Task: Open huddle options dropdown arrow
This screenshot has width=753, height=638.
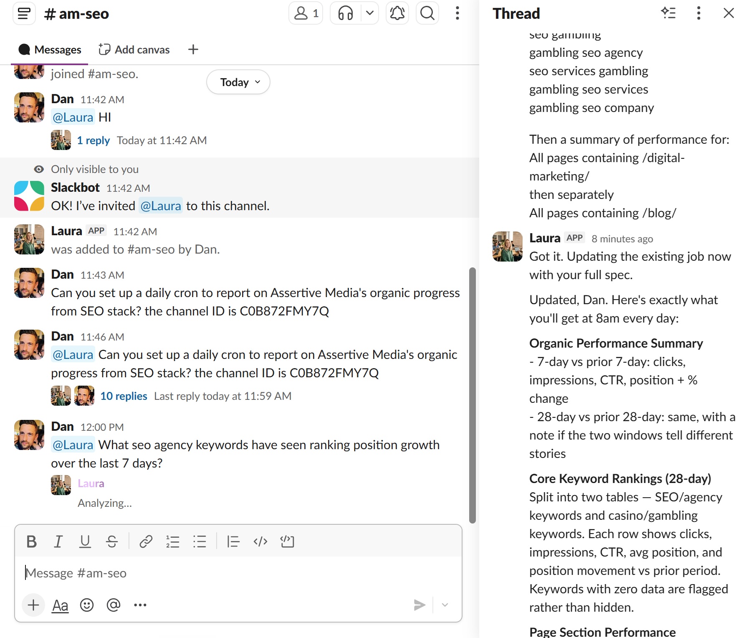Action: (370, 13)
